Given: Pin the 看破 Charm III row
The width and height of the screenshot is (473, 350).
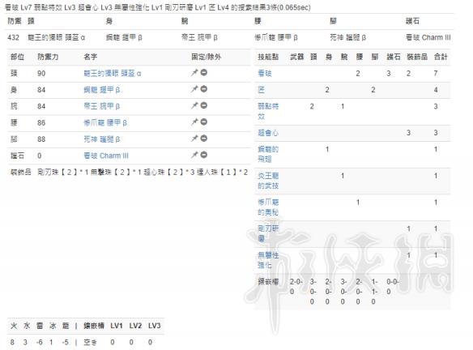Looking at the screenshot, I should click(194, 155).
